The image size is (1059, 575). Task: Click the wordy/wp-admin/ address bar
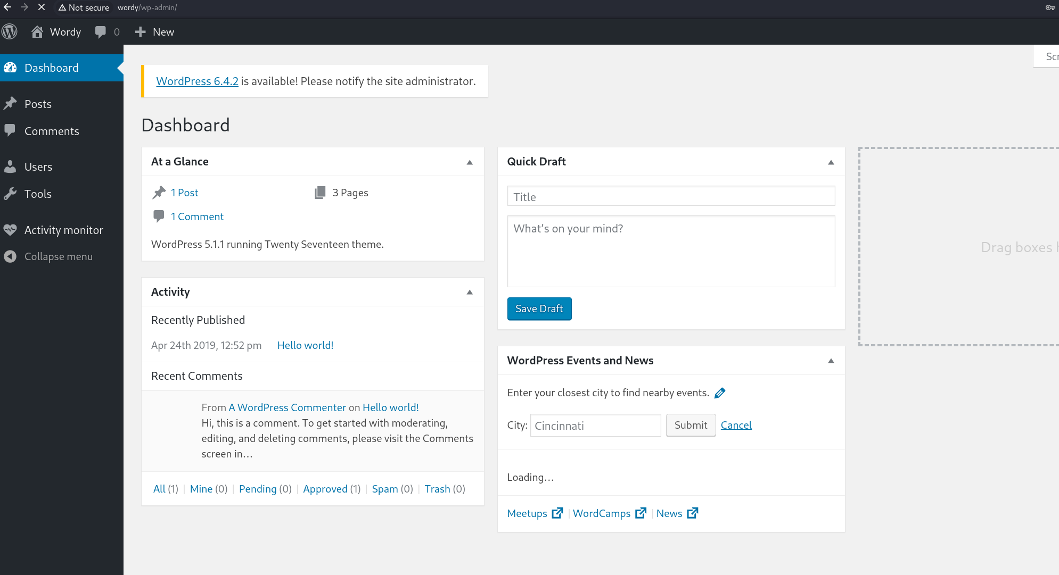point(147,7)
